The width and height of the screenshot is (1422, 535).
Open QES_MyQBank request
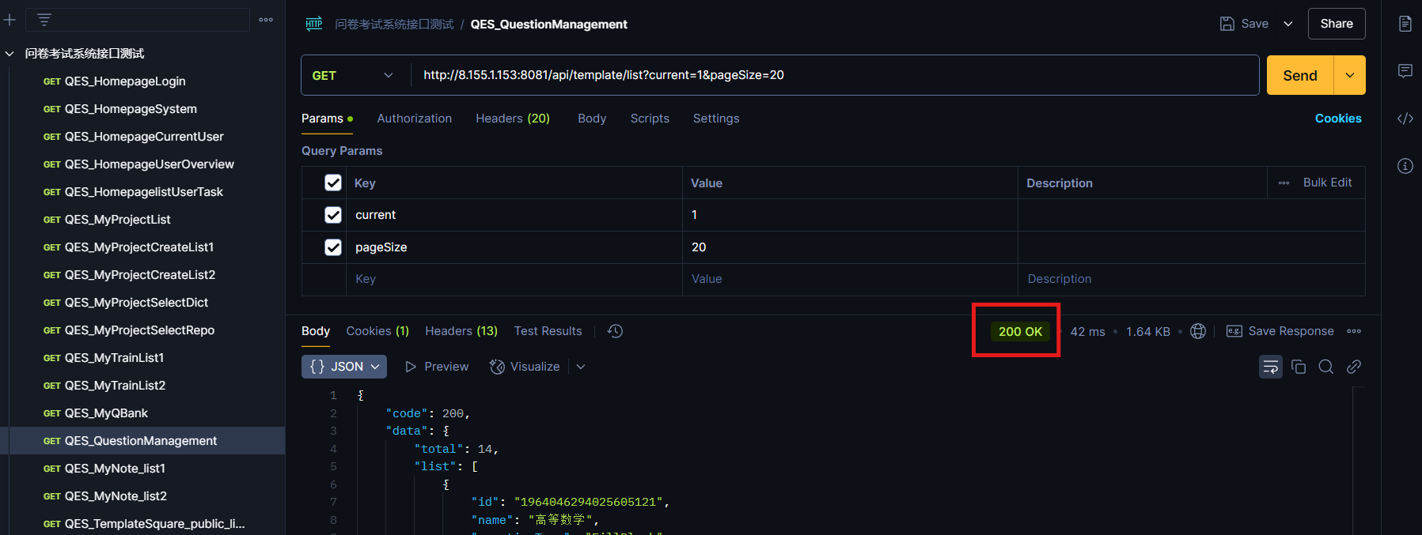(x=106, y=413)
